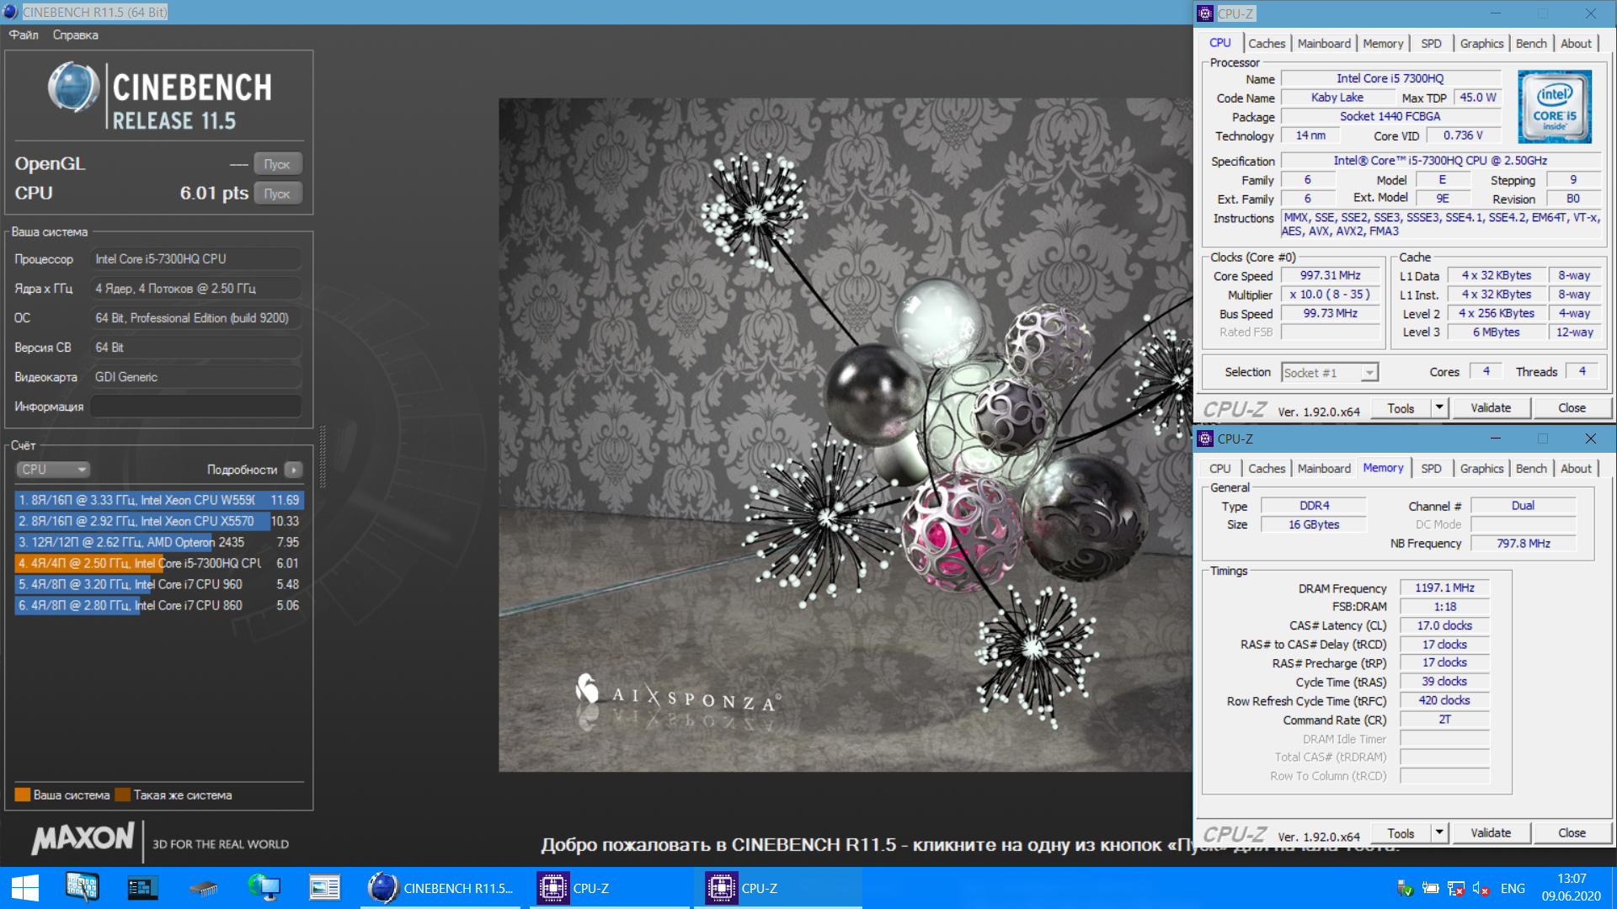The height and width of the screenshot is (909, 1617).
Task: Open the search taskbar icon with magnifier
Action: pyautogui.click(x=82, y=888)
